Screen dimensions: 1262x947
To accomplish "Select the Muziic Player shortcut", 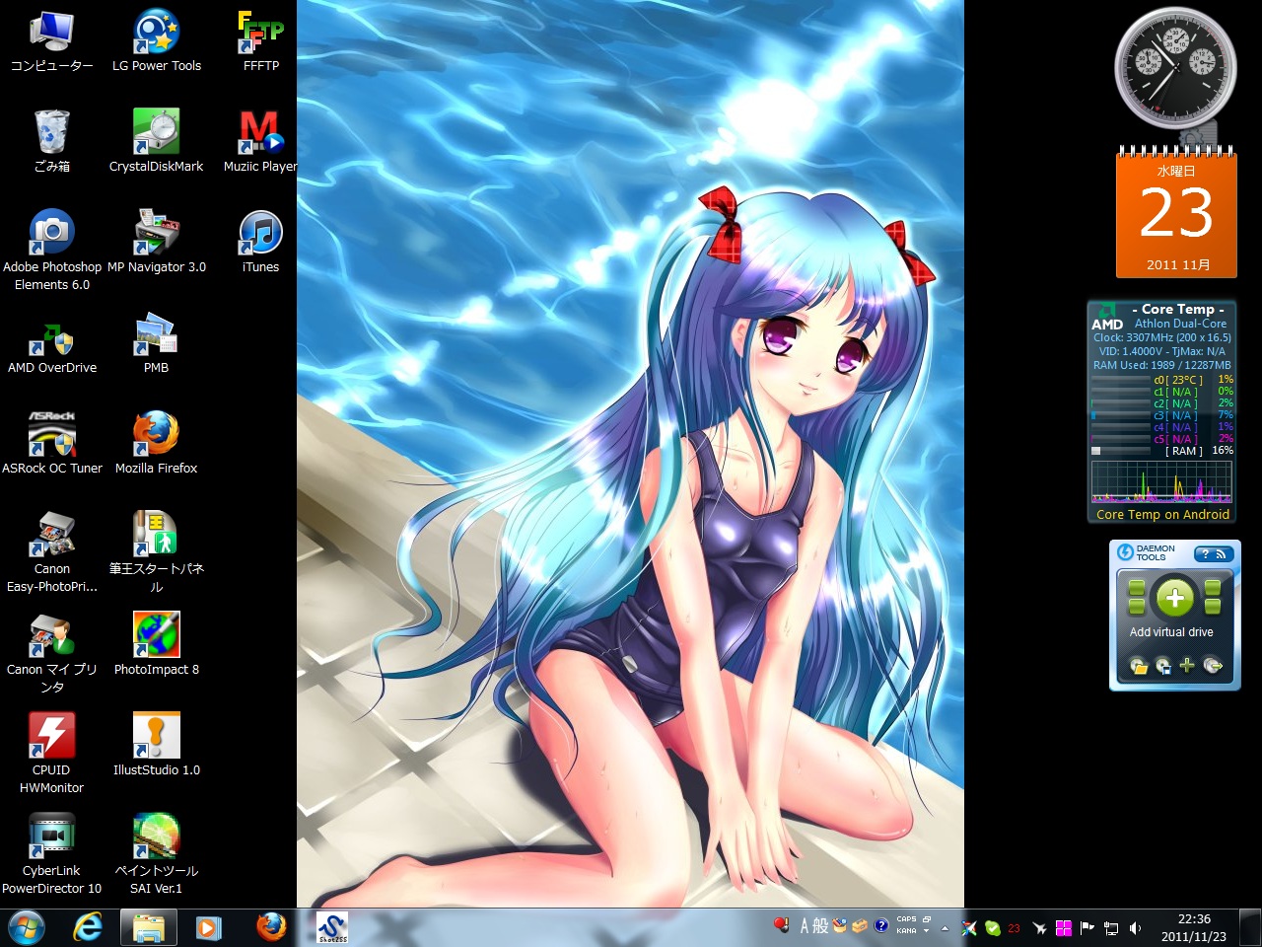I will (260, 141).
